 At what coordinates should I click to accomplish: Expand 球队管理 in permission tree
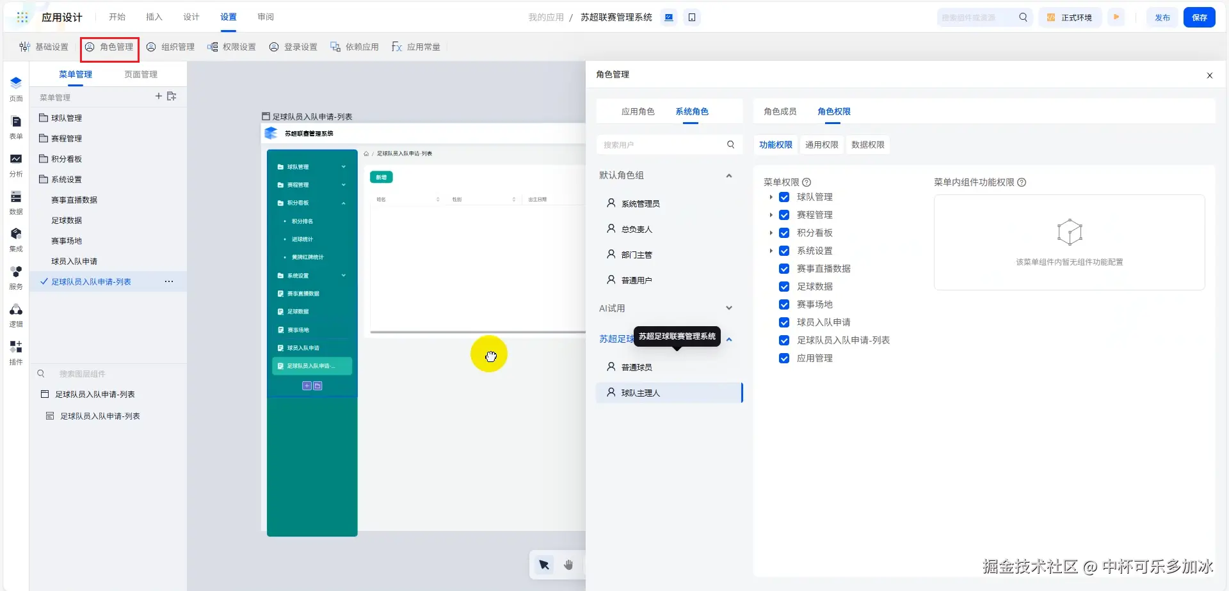point(771,197)
